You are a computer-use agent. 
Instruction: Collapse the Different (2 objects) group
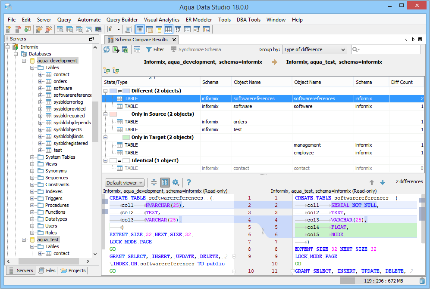pyautogui.click(x=105, y=91)
